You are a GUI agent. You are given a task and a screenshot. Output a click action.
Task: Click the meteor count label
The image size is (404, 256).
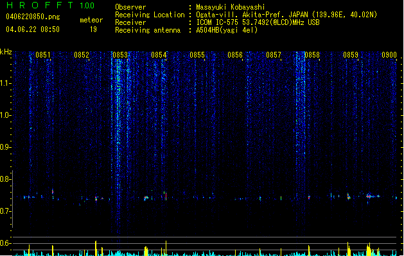(91, 20)
